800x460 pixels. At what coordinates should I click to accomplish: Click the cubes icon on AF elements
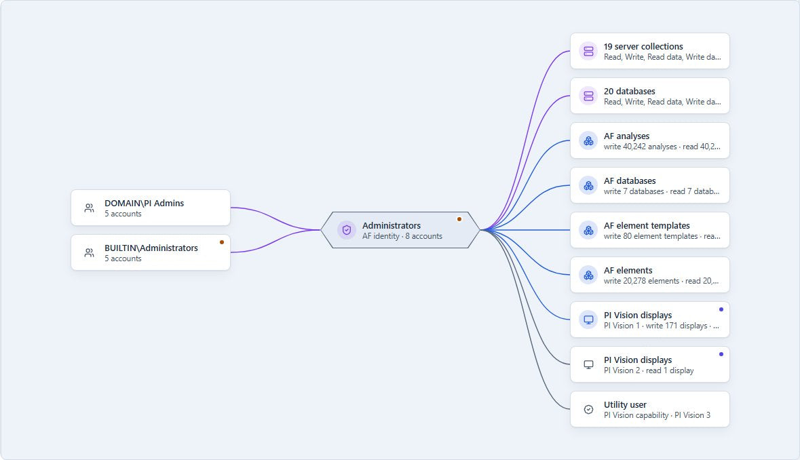[588, 275]
